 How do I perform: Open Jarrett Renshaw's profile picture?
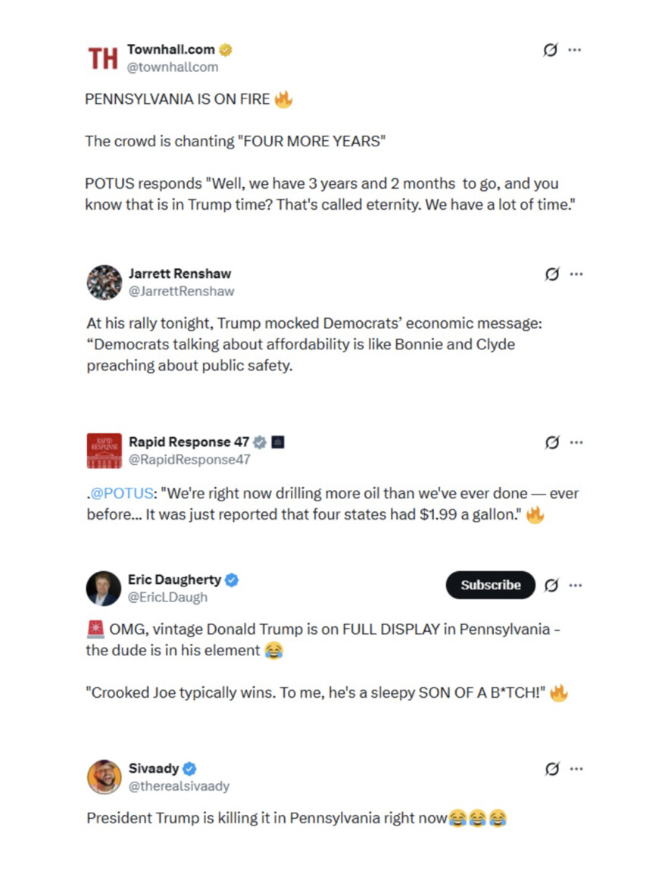105,283
